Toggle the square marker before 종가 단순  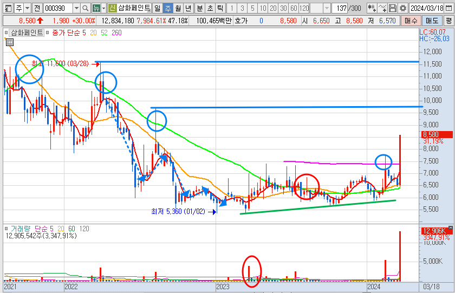47,32
